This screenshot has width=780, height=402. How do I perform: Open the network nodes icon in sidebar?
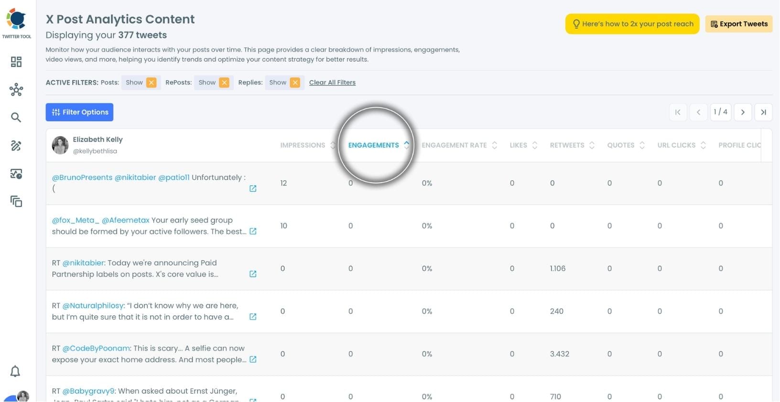tap(16, 90)
